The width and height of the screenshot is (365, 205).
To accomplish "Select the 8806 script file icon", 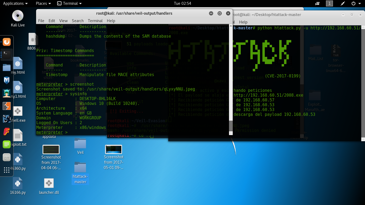I will [33, 42].
